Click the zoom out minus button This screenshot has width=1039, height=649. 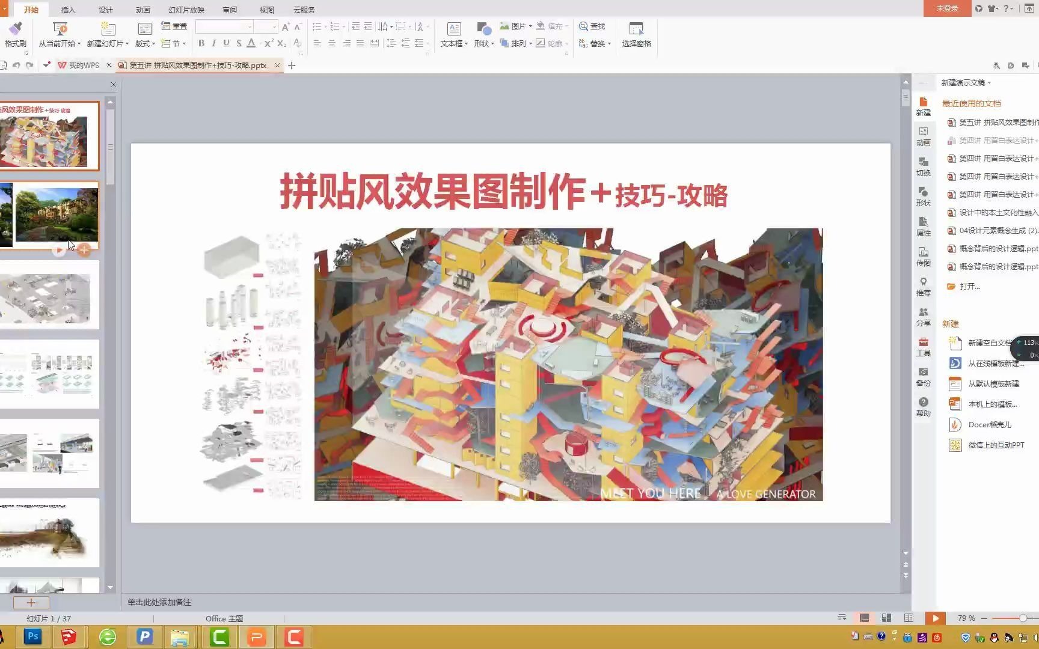[x=984, y=618]
